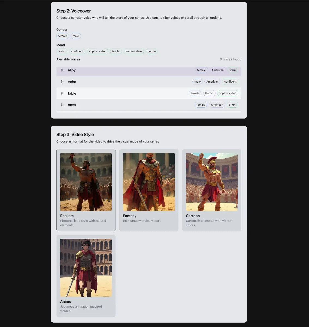The image size is (309, 327).
Task: Toggle the male gender filter tag
Action: 76,36
